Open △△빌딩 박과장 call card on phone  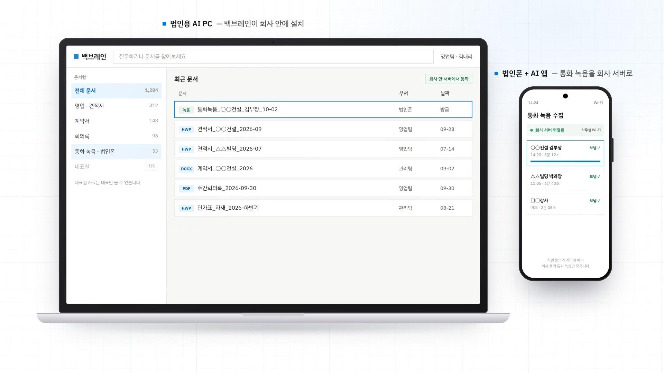[565, 180]
